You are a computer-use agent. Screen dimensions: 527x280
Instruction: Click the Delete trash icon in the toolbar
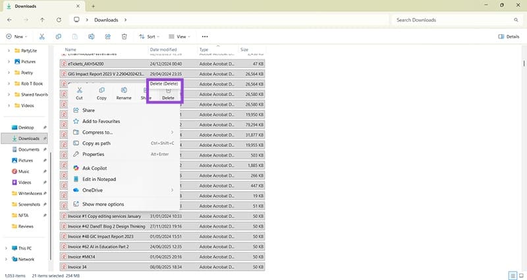tap(125, 37)
